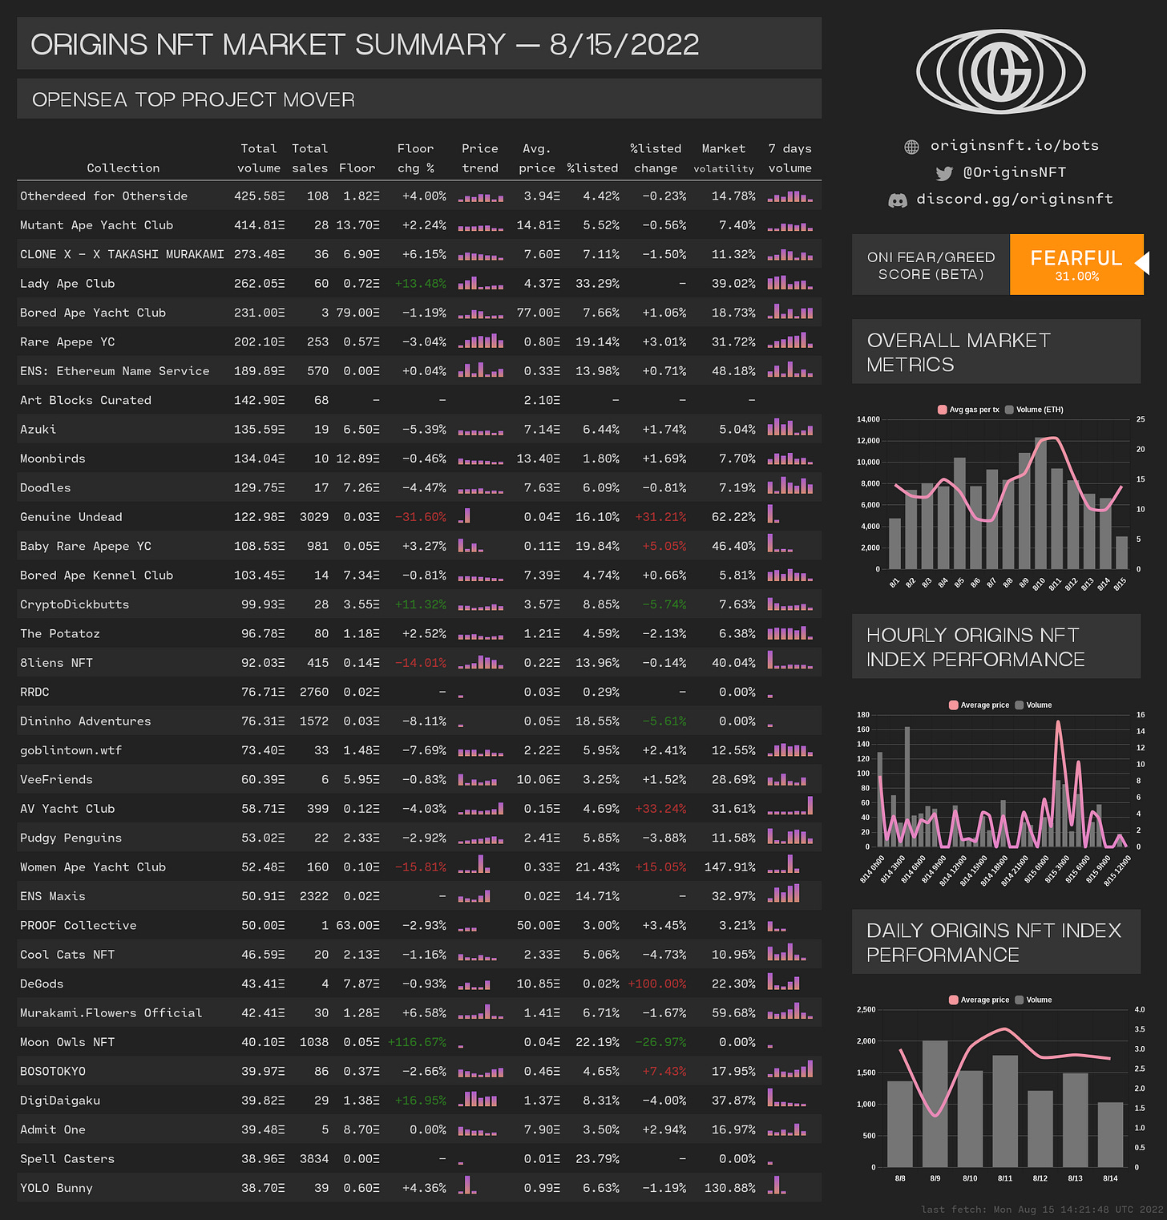Click the last fetch timestamp text
The image size is (1167, 1220).
pyautogui.click(x=1042, y=1210)
